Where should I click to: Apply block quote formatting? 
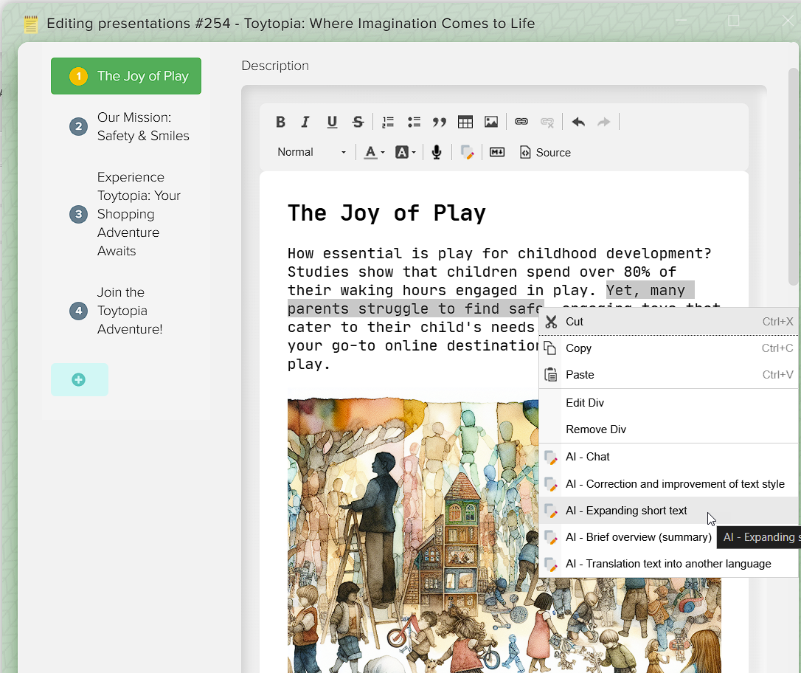[440, 122]
